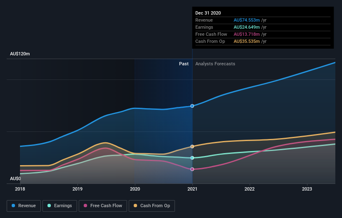Click the Revenue row label in tooltip
Viewport: 342px width, 218px height.
[204, 20]
